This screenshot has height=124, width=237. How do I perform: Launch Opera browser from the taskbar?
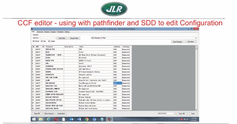click(56, 119)
